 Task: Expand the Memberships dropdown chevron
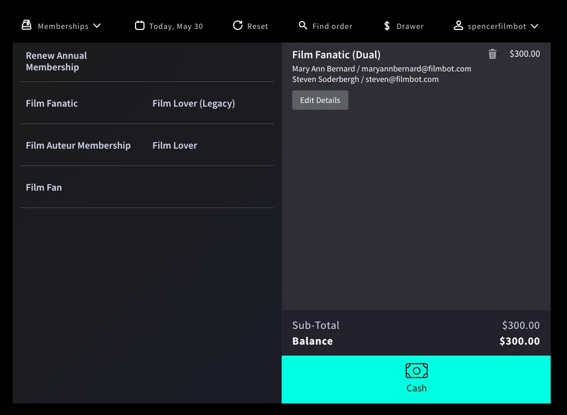(97, 26)
